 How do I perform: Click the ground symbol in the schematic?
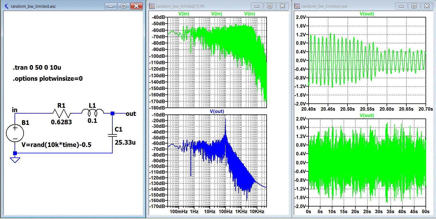[x=15, y=159]
